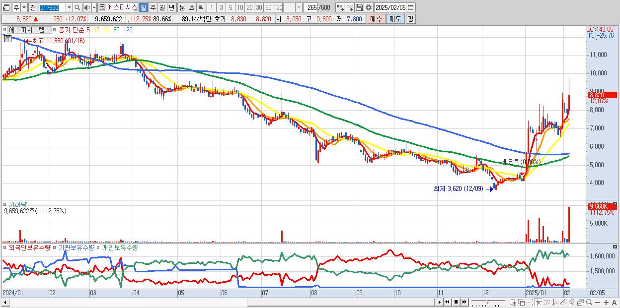Click the dotted trend region icon in bottom toolbar
The image size is (620, 308).
[530, 303]
